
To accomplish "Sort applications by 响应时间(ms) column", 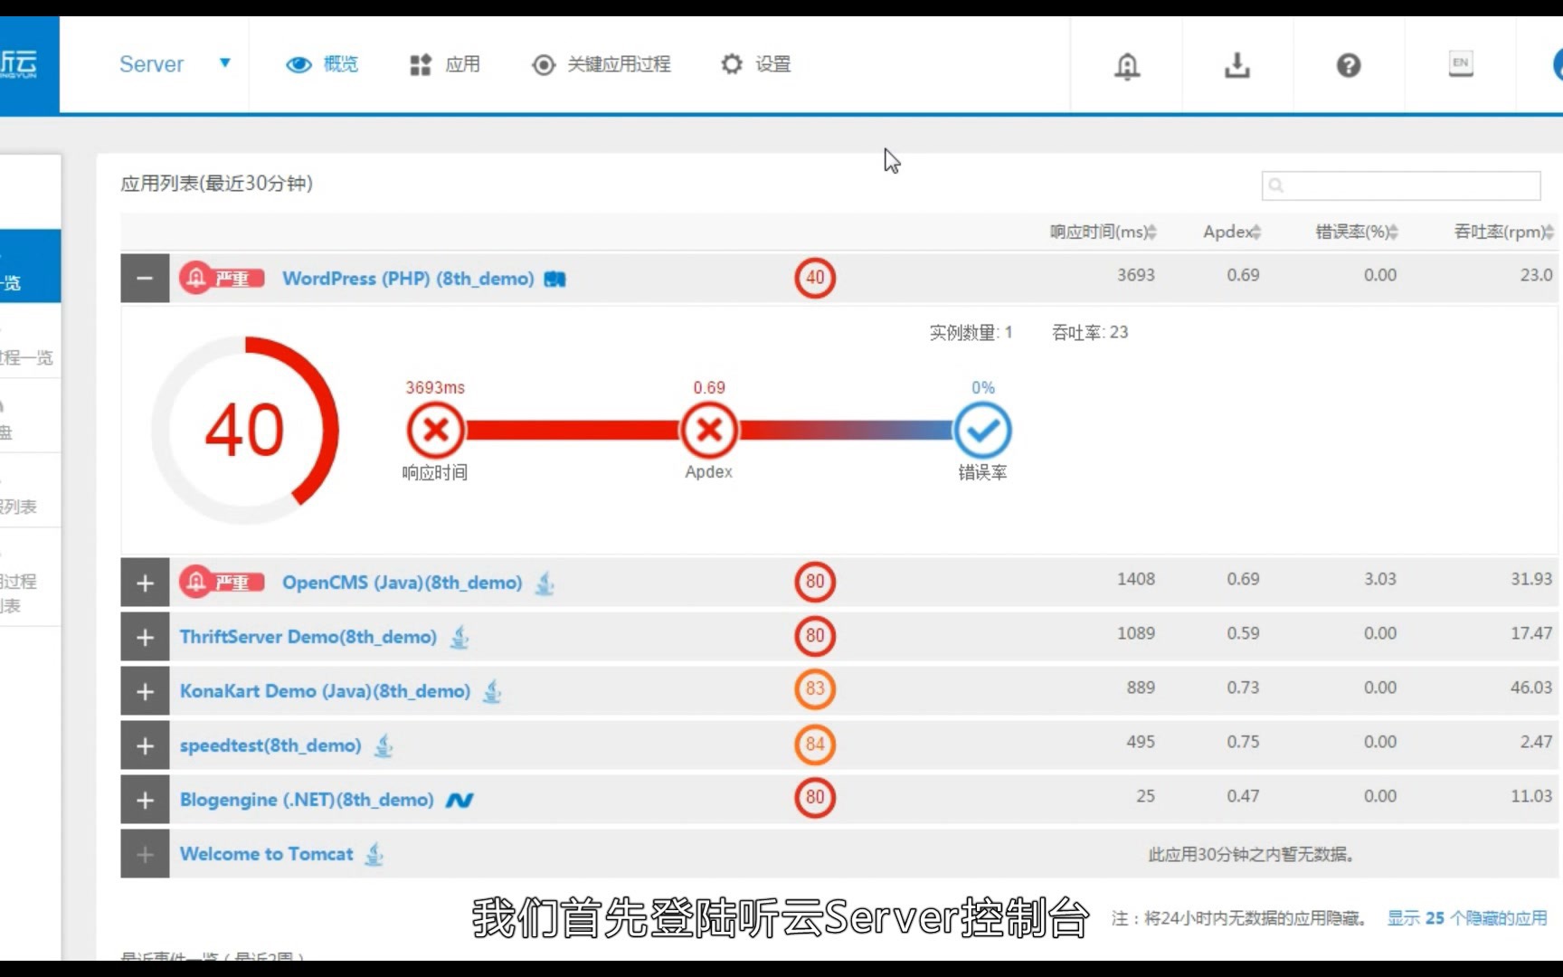I will (x=1100, y=232).
